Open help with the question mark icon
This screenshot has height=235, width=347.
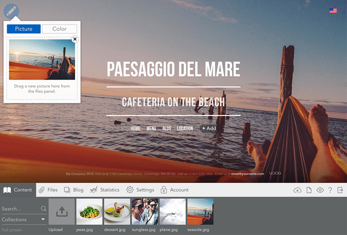pyautogui.click(x=330, y=190)
